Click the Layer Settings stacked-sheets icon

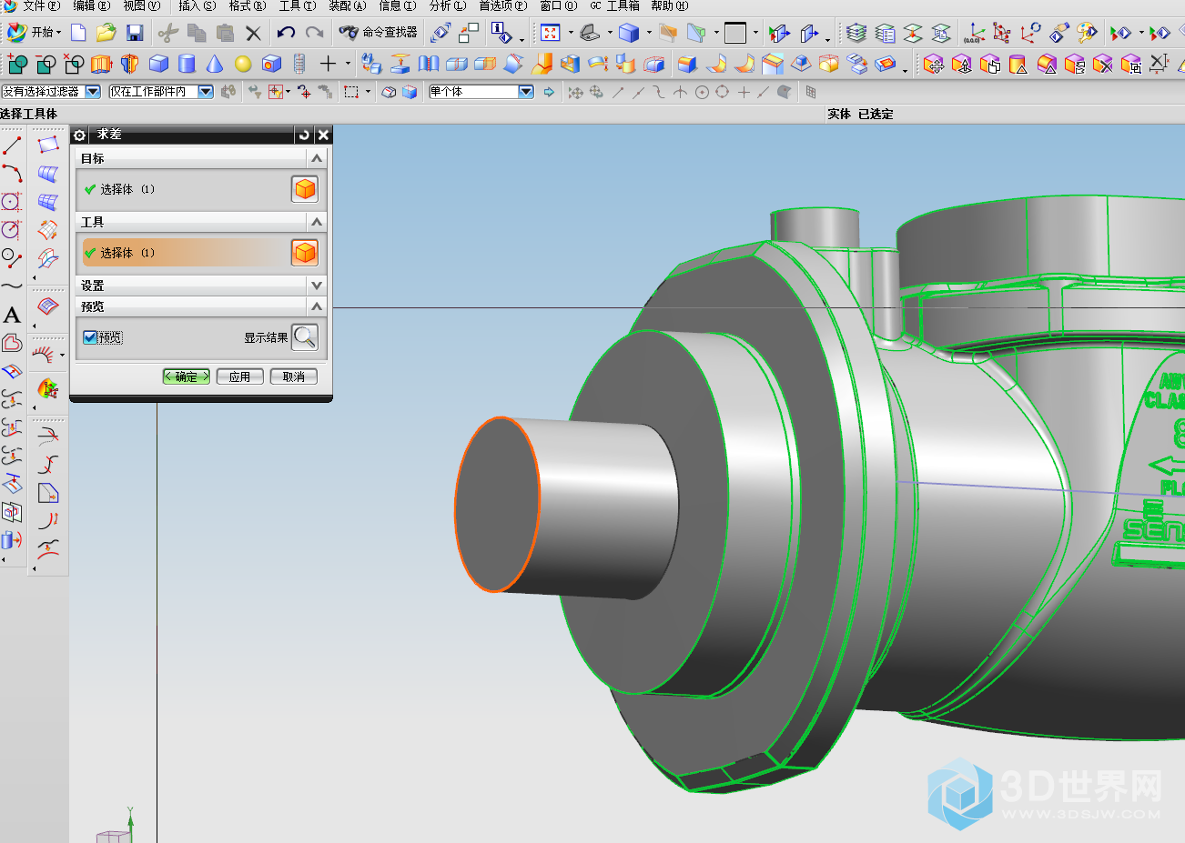[856, 33]
